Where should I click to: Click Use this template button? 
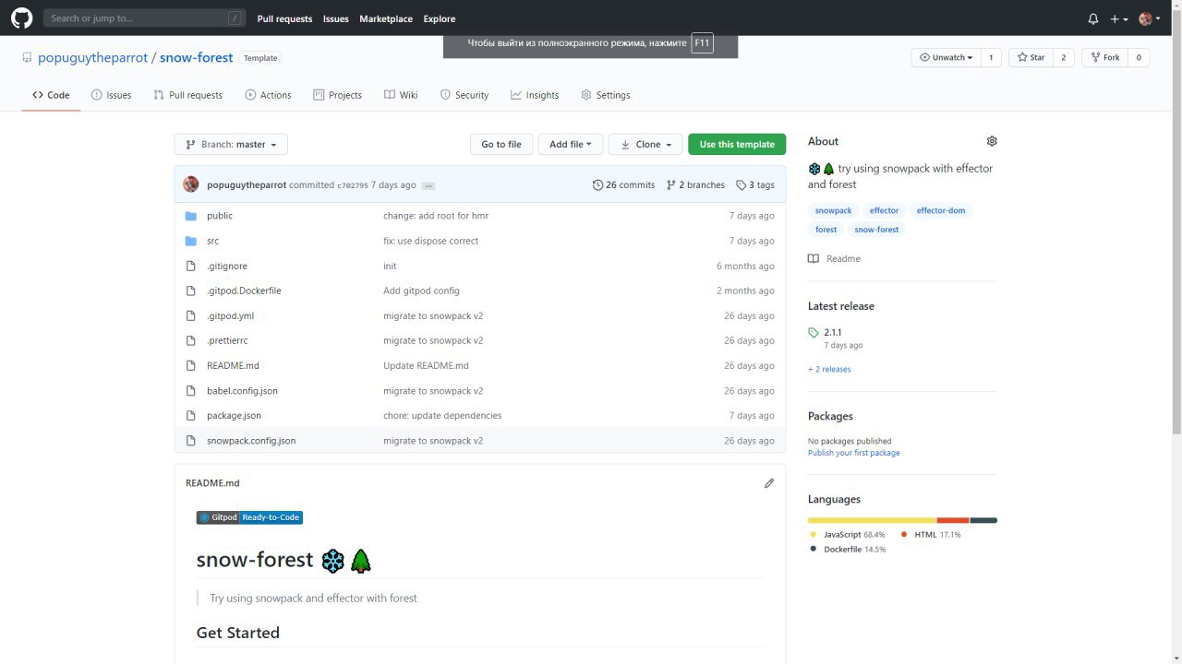coord(737,144)
